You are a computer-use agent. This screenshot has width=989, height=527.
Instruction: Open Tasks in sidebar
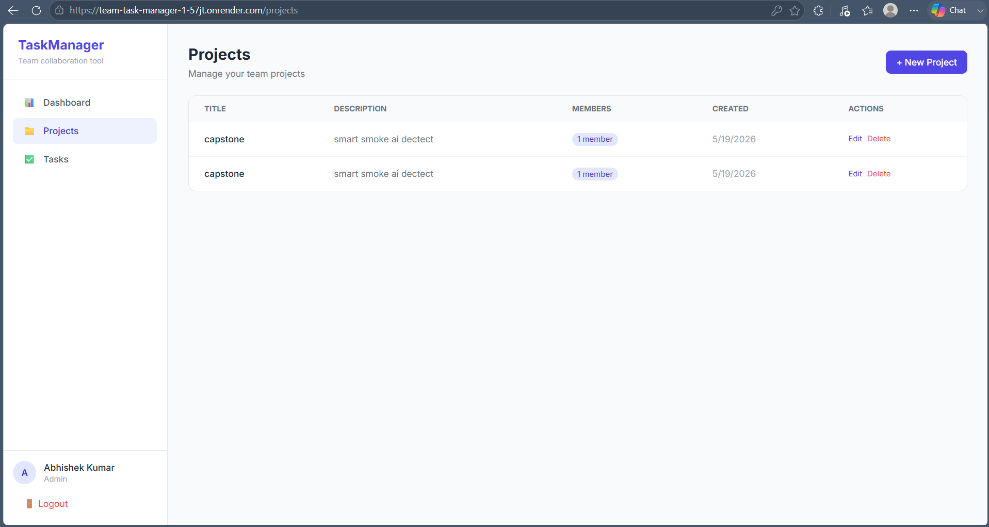coord(85,159)
